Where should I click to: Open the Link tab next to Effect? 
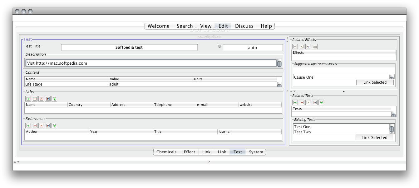click(x=206, y=152)
